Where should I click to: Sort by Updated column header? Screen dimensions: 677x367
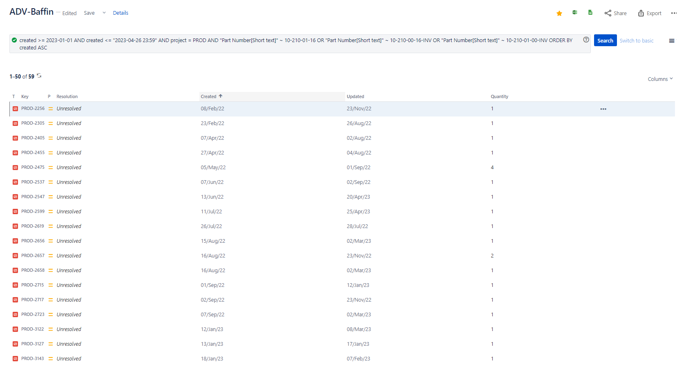[355, 96]
